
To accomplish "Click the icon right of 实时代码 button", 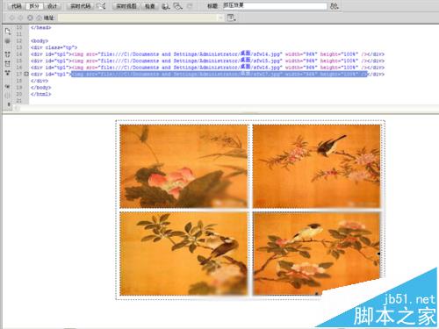I will pos(101,6).
